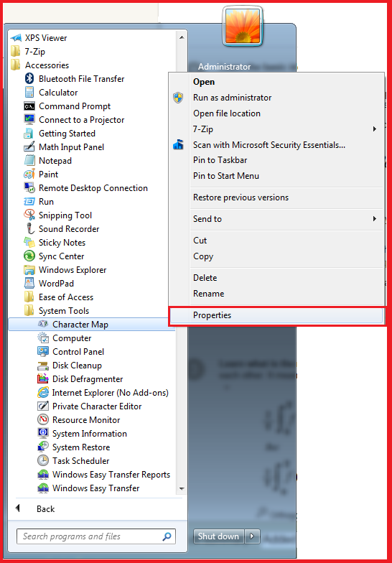Click the Search programs and files box
The image size is (392, 563).
point(96,536)
